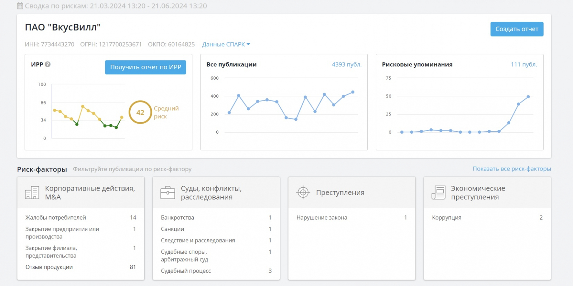The width and height of the screenshot is (573, 286).
Task: Click the crosshair icon next to Преступления
Action: coord(303,192)
